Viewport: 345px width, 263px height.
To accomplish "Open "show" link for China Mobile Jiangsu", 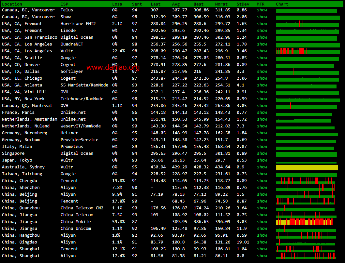I will [262, 222].
